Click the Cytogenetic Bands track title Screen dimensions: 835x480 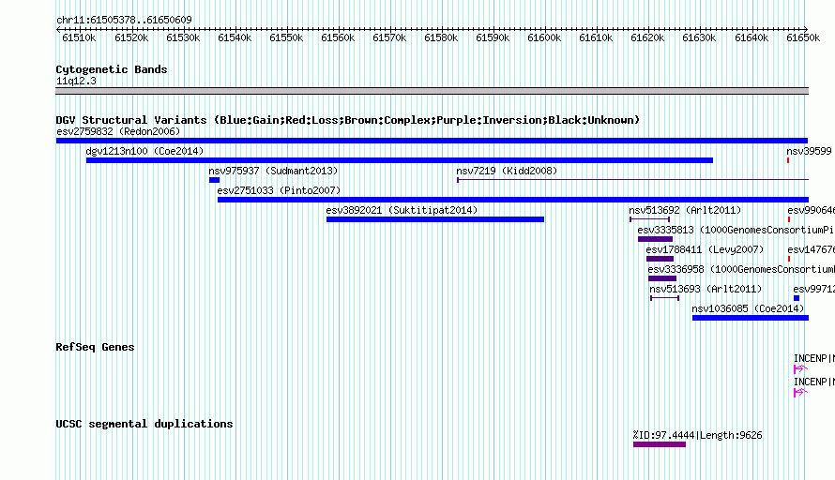pyautogui.click(x=112, y=69)
